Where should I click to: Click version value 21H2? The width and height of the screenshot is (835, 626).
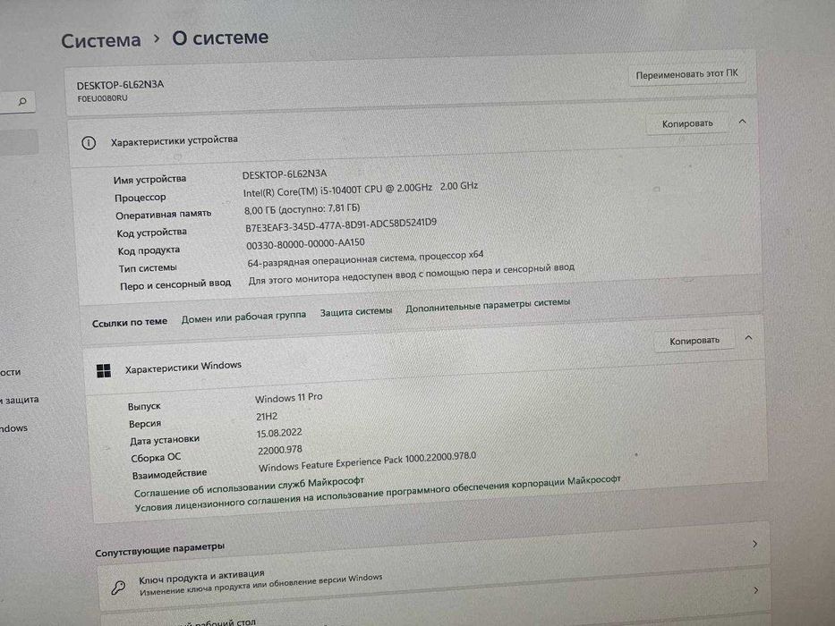[x=267, y=417]
